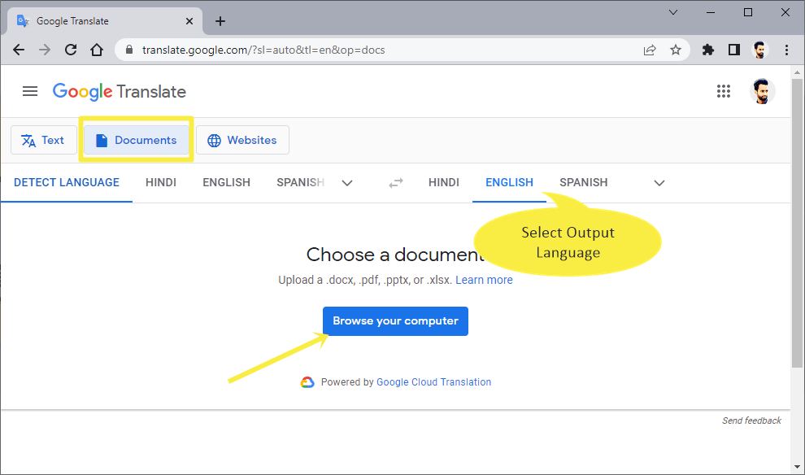
Task: Bookmark this page with the star
Action: click(x=676, y=50)
